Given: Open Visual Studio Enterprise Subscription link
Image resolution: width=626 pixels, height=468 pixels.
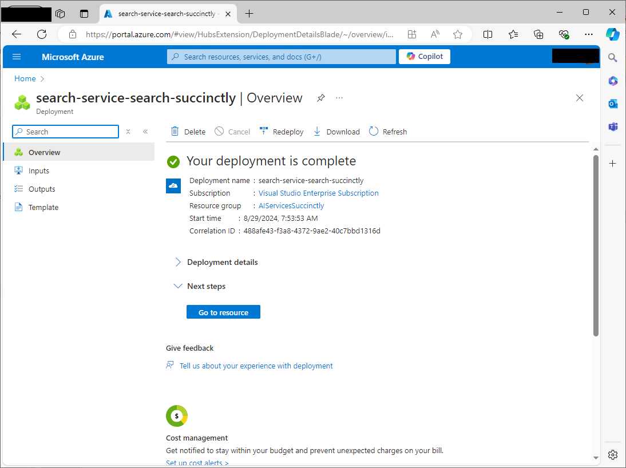Looking at the screenshot, I should pyautogui.click(x=319, y=193).
